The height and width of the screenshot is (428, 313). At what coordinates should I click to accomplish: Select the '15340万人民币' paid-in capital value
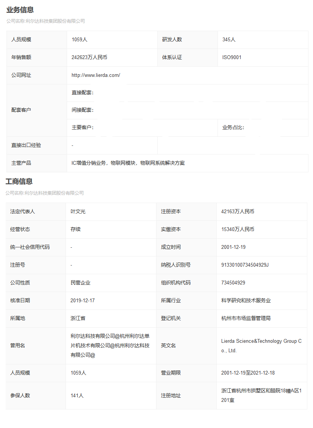pos(238,229)
